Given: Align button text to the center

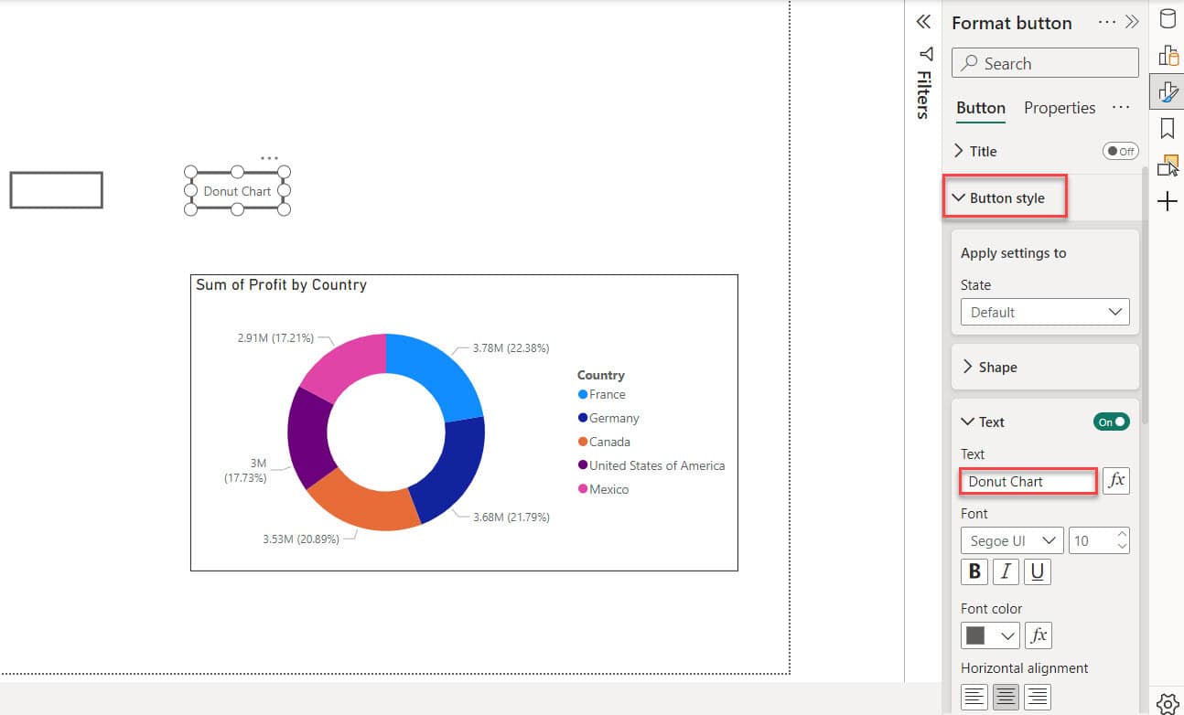Looking at the screenshot, I should click(x=1006, y=697).
